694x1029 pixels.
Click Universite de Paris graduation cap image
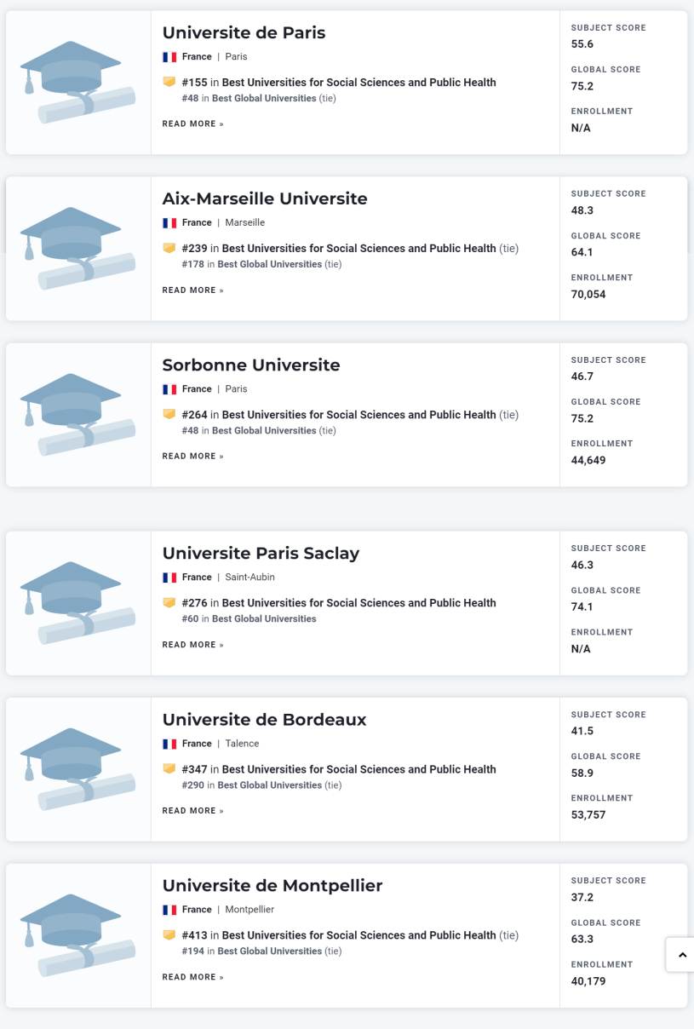coord(78,83)
